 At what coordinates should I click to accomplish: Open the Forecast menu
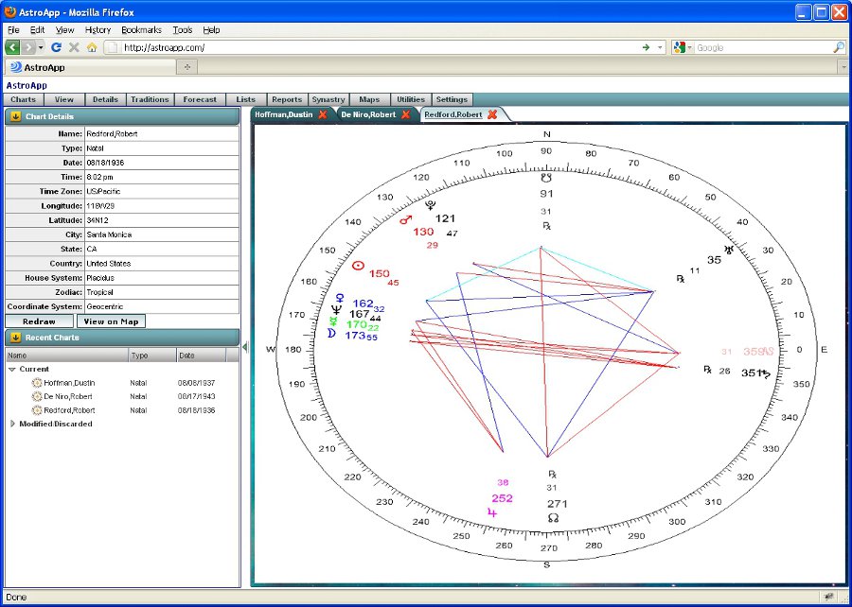(200, 99)
